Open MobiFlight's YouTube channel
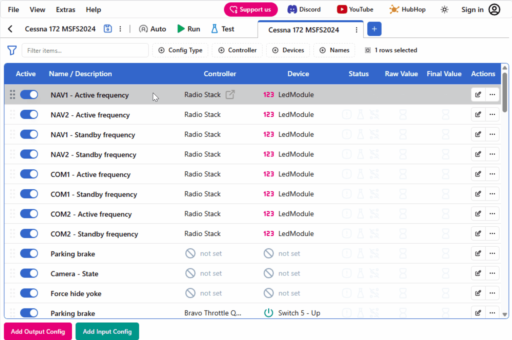Viewport: 512px width, 340px height. click(355, 9)
